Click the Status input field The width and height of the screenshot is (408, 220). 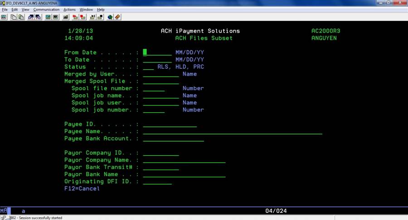[x=148, y=67]
